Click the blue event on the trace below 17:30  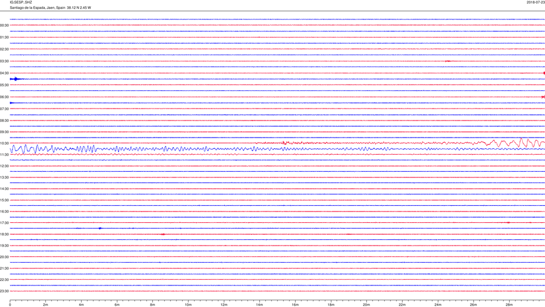[x=100, y=229]
